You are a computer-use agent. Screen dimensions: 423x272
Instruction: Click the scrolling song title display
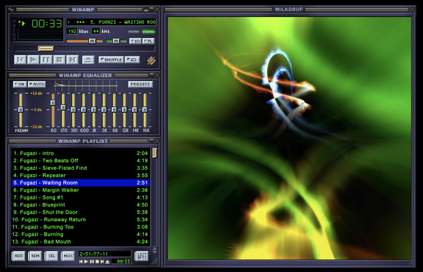coord(111,22)
